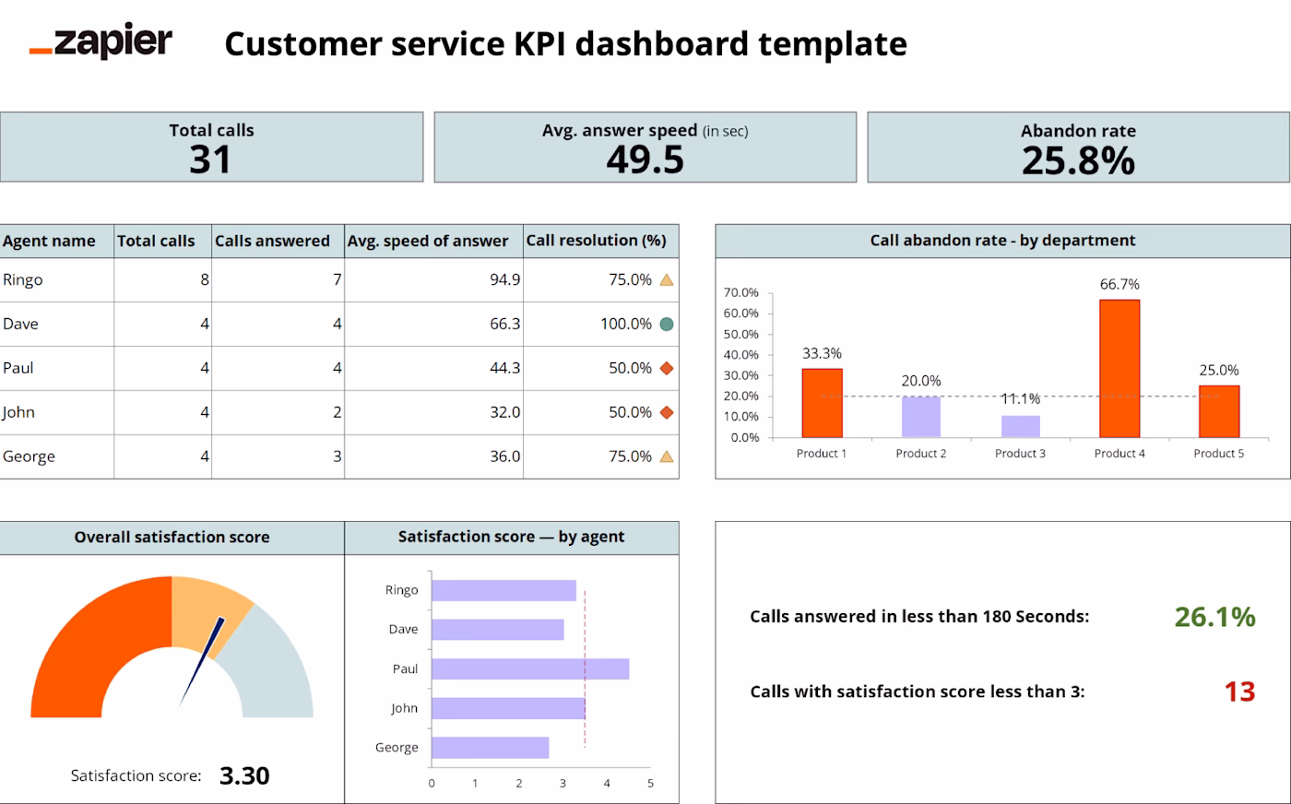Viewport: 1291px width, 804px height.
Task: Select the Avg. answer speed KPI card
Action: coord(645,147)
